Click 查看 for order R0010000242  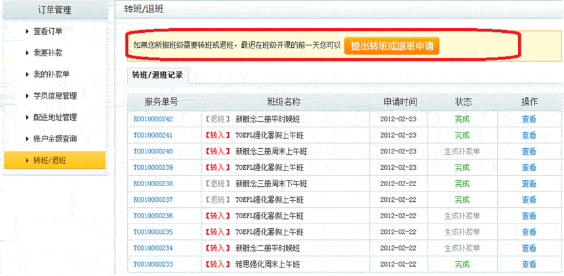(529, 119)
